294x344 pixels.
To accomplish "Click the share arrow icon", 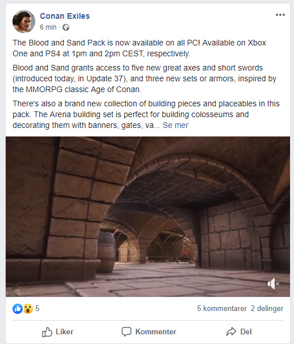I will [231, 331].
